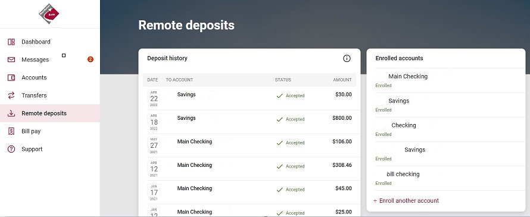530x217 pixels.
Task: Open the Deposit history info icon
Action: tap(347, 58)
